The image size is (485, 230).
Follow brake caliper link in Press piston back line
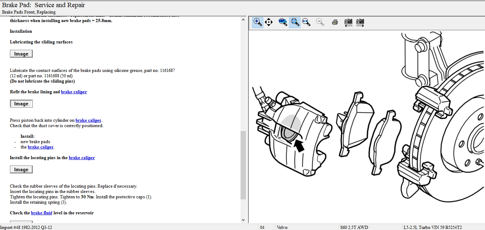pos(88,120)
